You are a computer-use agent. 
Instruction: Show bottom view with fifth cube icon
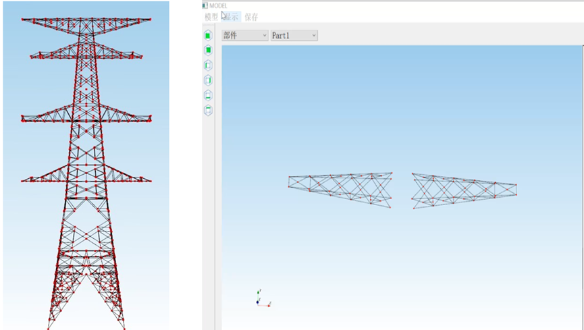pyautogui.click(x=209, y=95)
